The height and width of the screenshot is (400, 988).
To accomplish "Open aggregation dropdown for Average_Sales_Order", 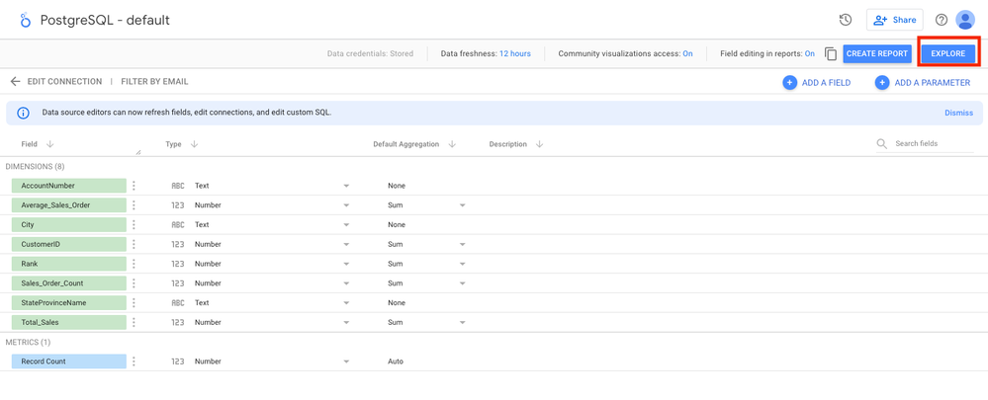I will click(462, 205).
